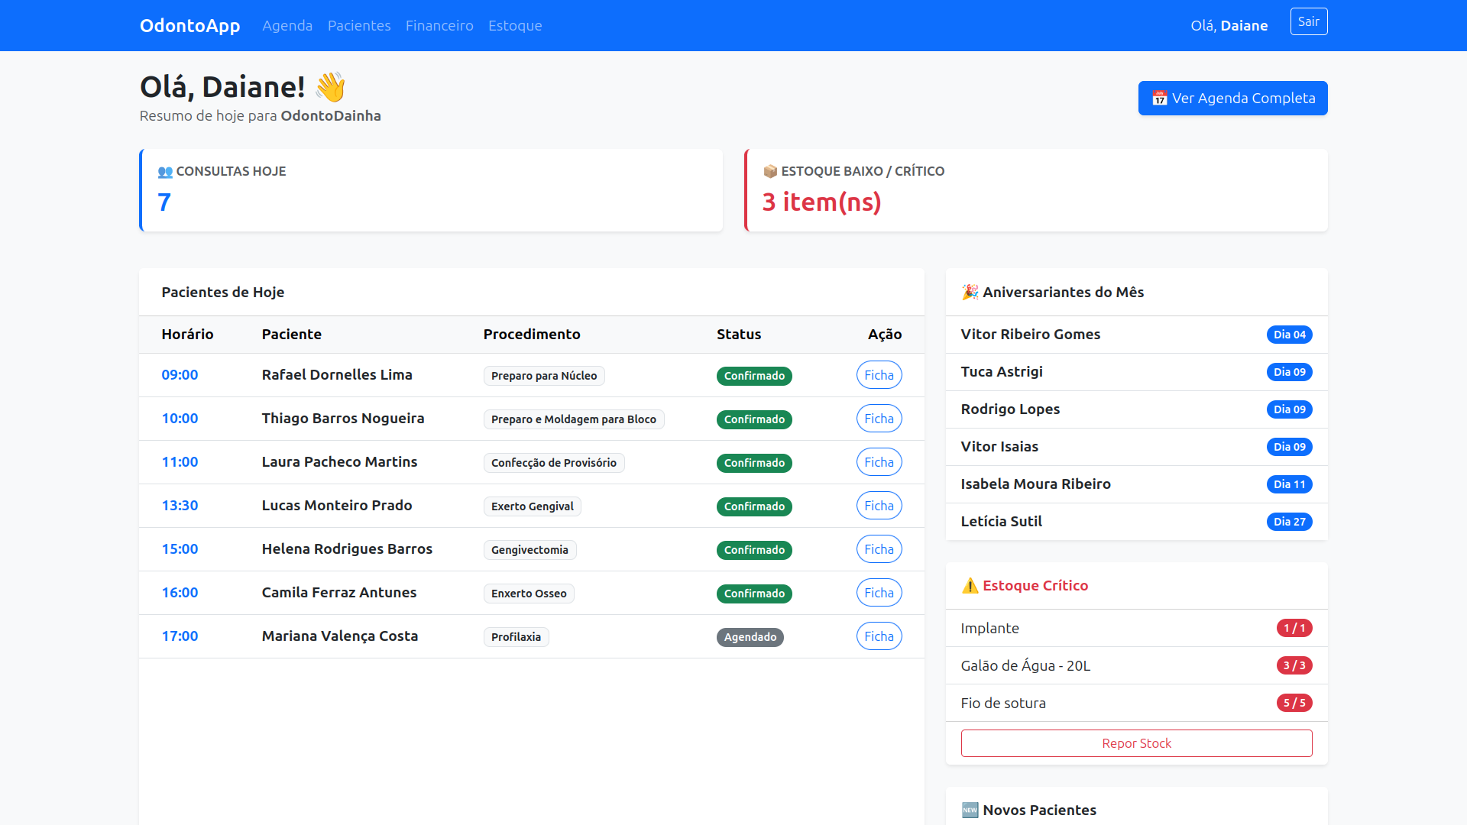Click the Repor Stock button

tap(1136, 743)
